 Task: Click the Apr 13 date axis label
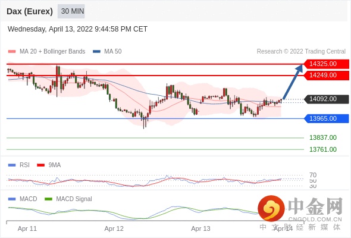point(200,228)
